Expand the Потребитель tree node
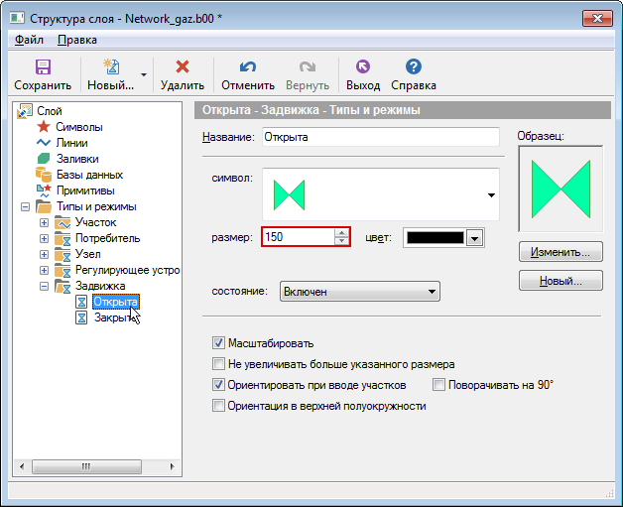This screenshot has height=507, width=623. tap(44, 239)
